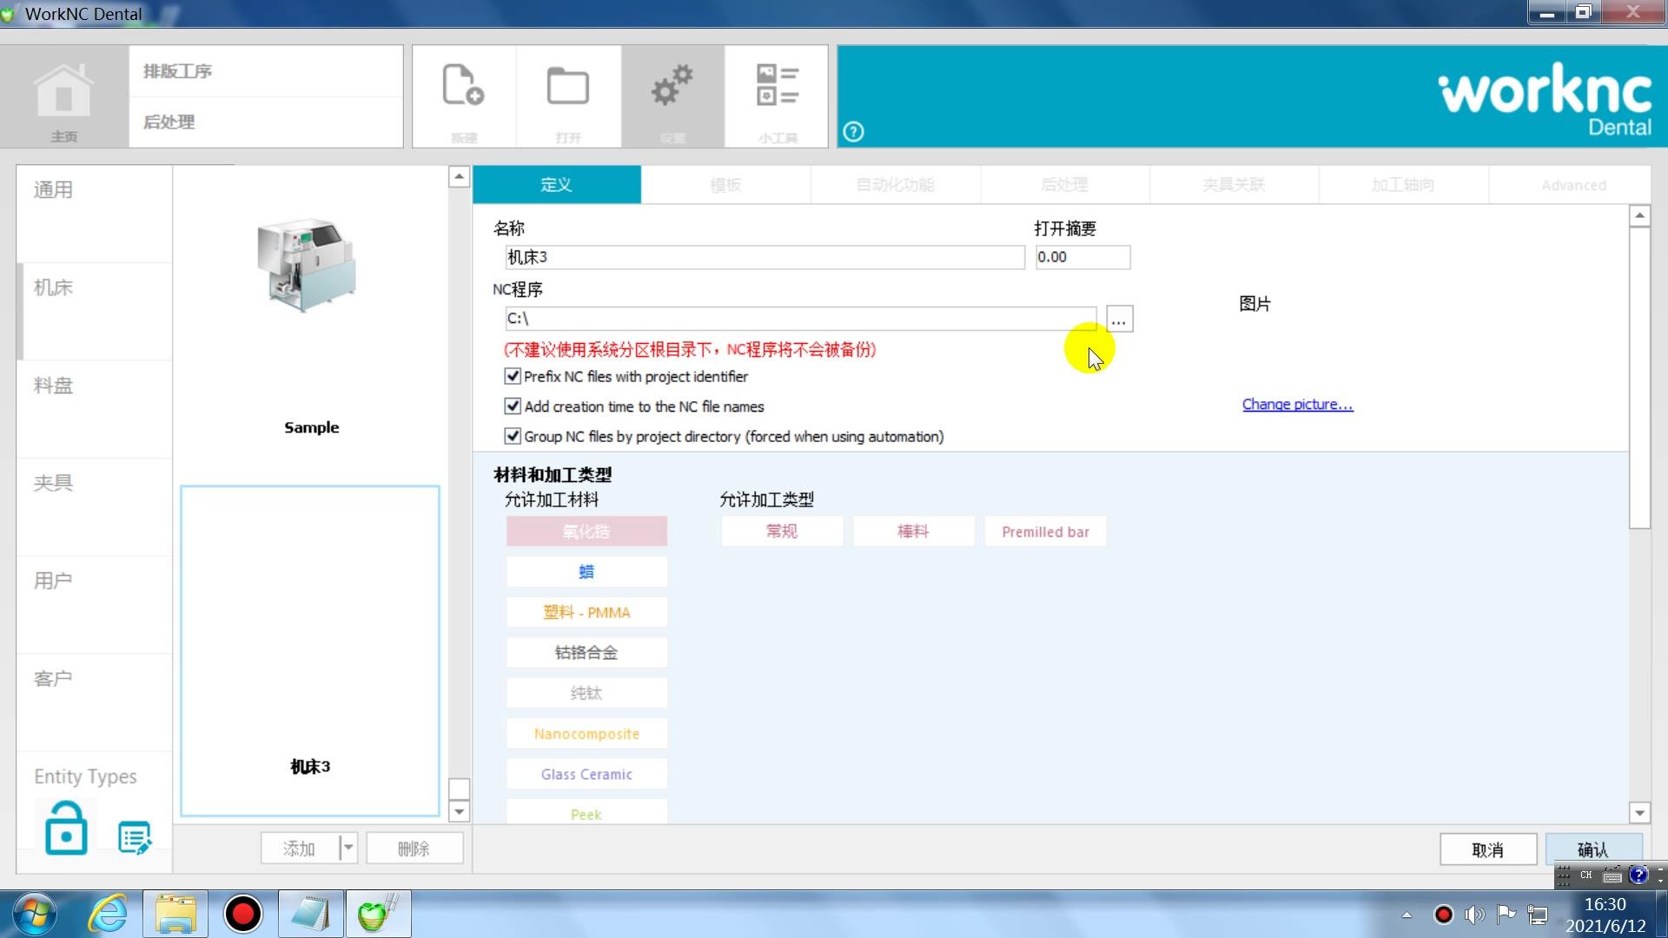
Task: Open the 设置 gears settings icon
Action: (x=672, y=97)
